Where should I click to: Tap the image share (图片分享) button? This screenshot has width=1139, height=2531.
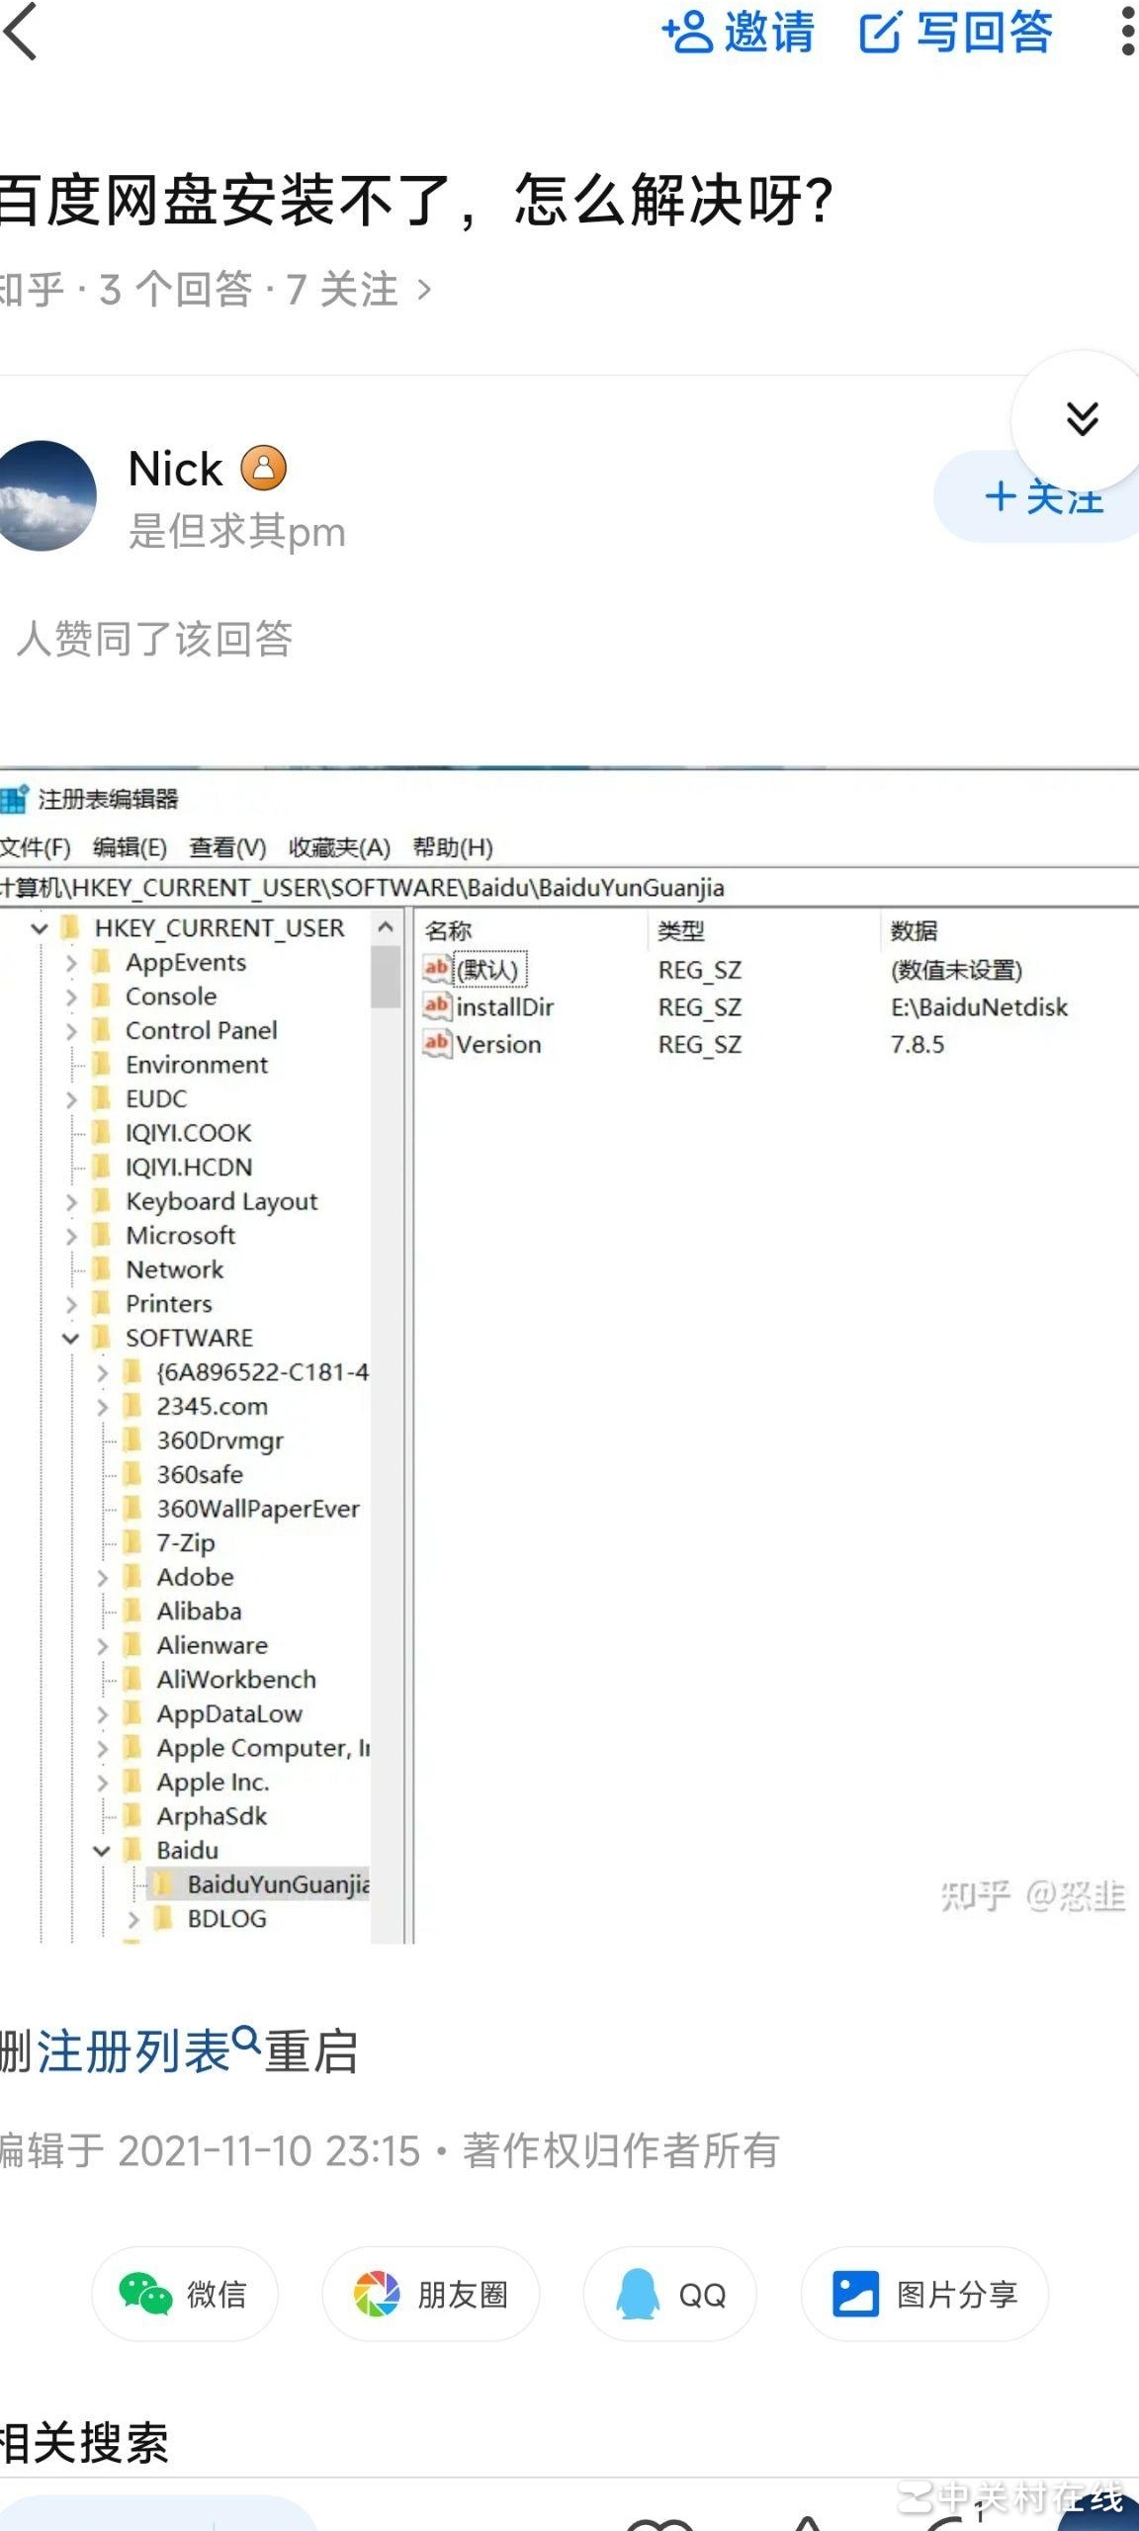pos(924,2294)
